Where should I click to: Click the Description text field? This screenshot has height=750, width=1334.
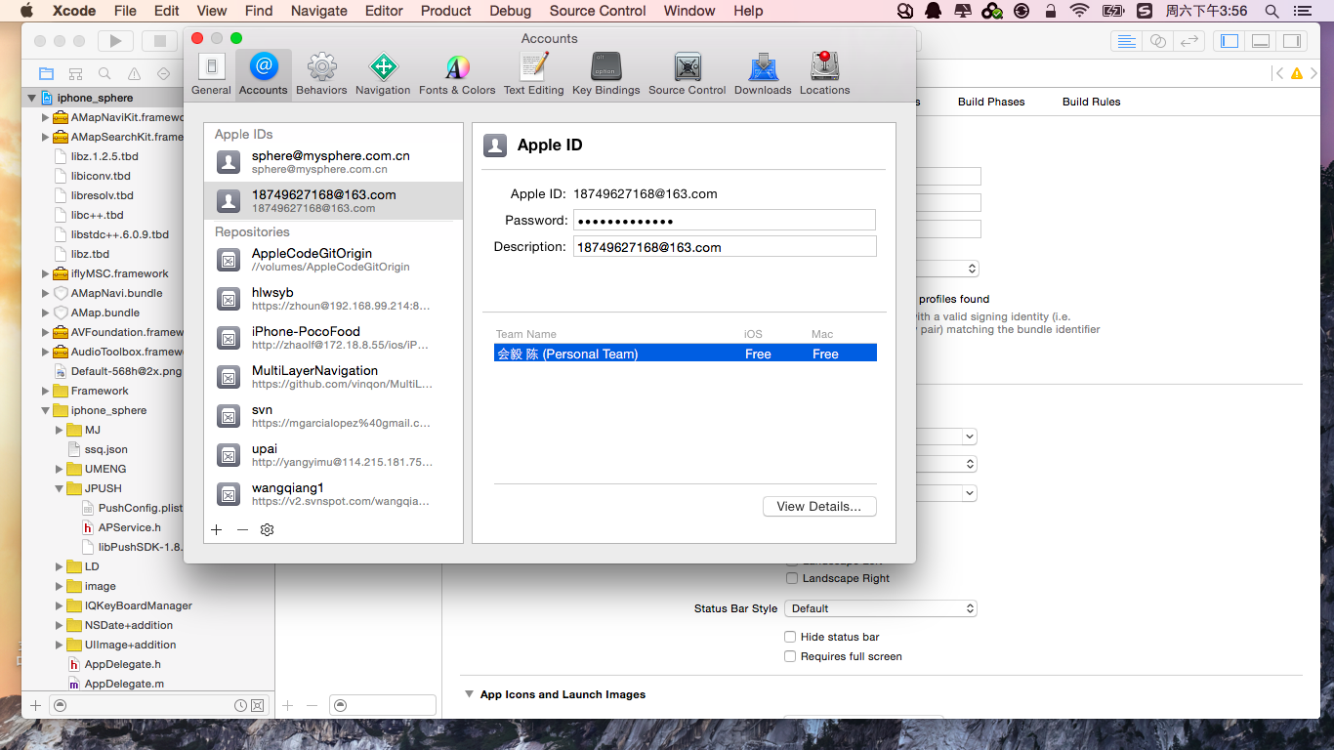pos(724,247)
